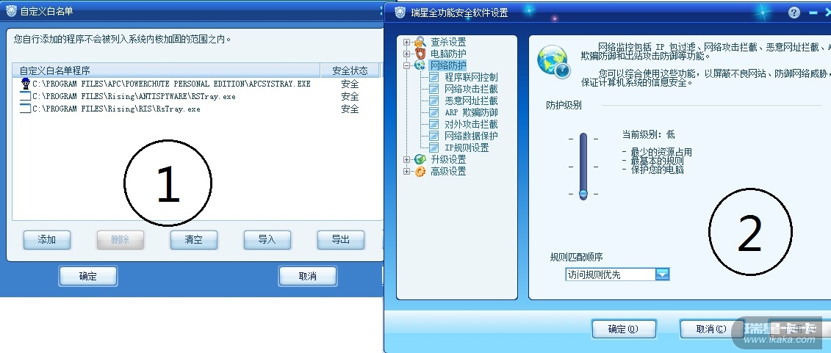The image size is (831, 353).
Task: Click the APCSYSTRAY.EXE program icon
Action: coord(26,84)
